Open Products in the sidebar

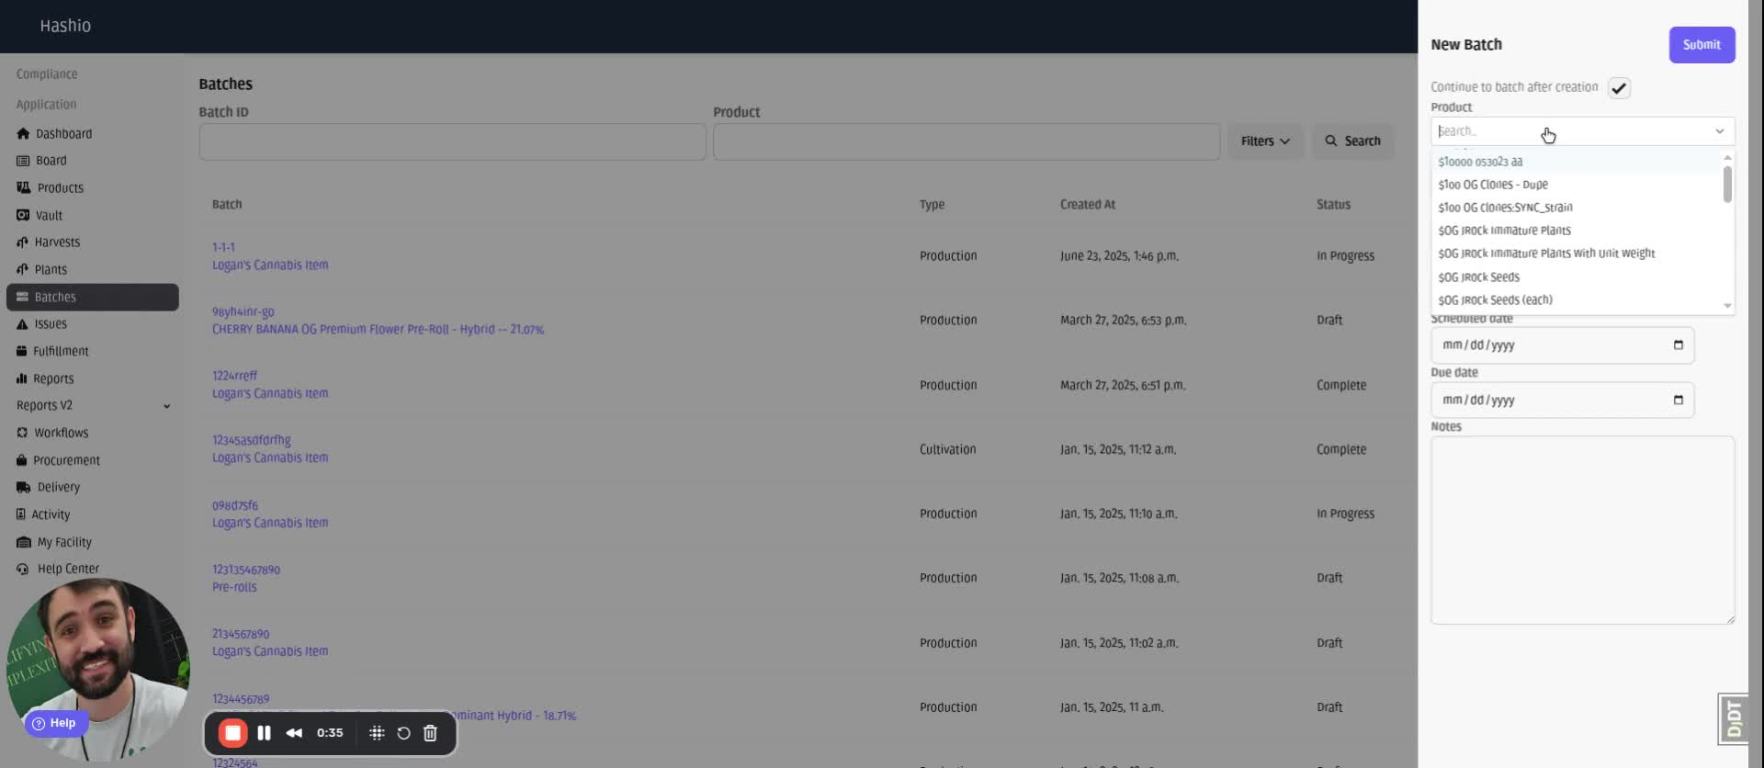coord(50,187)
